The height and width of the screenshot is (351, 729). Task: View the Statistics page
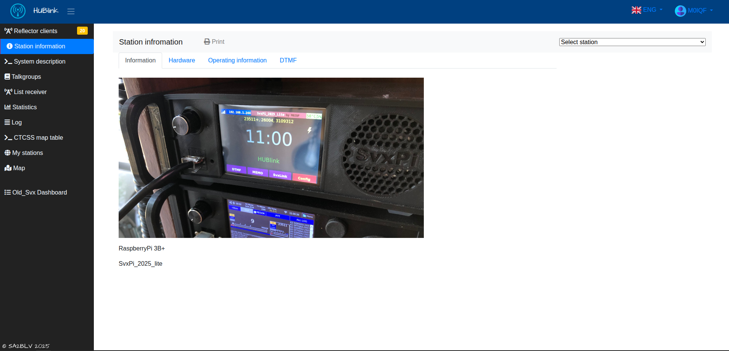point(47,107)
